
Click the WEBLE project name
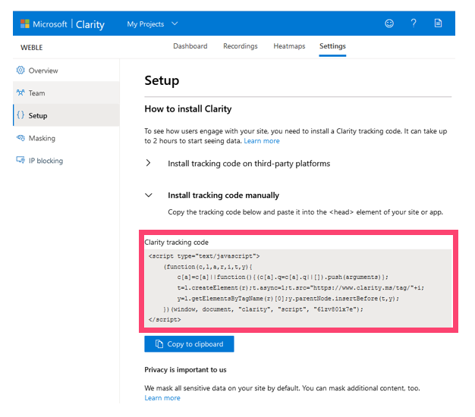(x=32, y=48)
